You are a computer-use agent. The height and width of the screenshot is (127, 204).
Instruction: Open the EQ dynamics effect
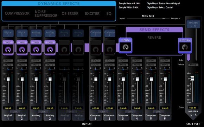[x=109, y=13]
